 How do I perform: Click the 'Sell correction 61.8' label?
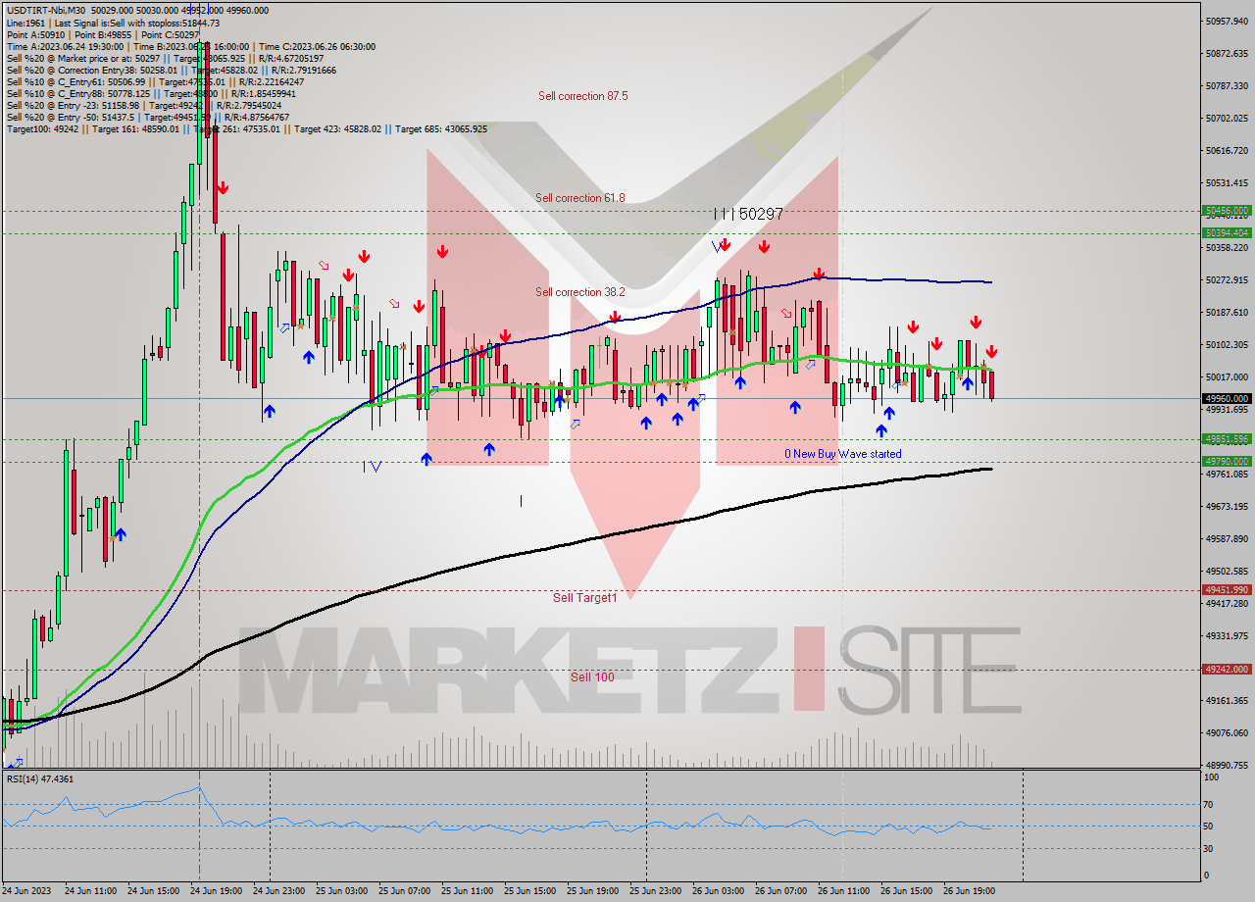pyautogui.click(x=580, y=198)
